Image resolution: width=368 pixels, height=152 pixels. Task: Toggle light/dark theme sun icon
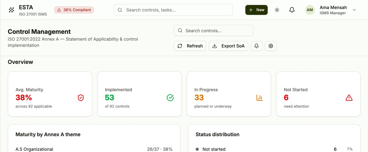click(277, 10)
